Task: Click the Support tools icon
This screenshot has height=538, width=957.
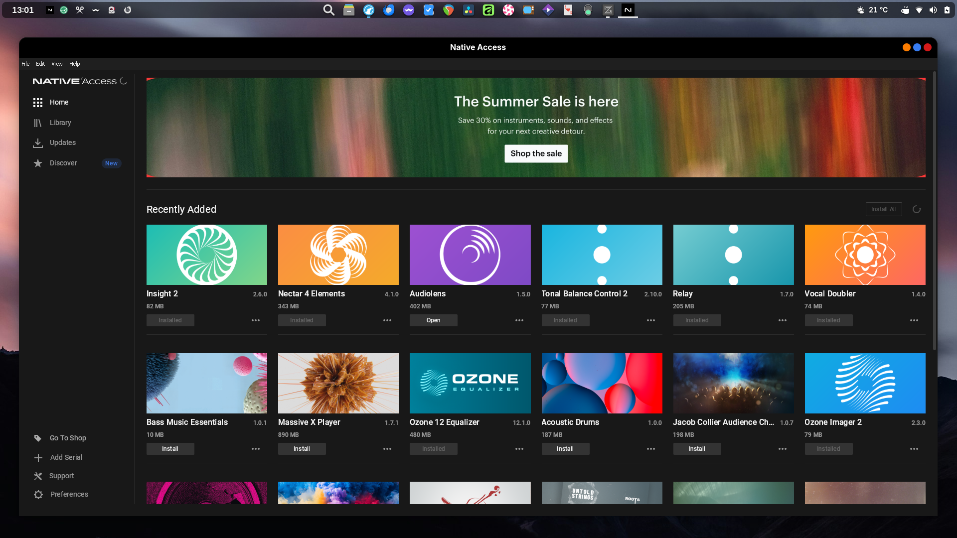Action: tap(38, 476)
